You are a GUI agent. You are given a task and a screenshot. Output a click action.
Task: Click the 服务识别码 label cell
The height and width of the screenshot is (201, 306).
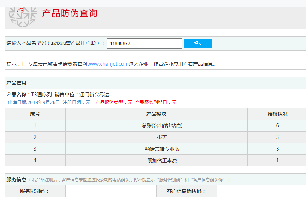point(35,191)
